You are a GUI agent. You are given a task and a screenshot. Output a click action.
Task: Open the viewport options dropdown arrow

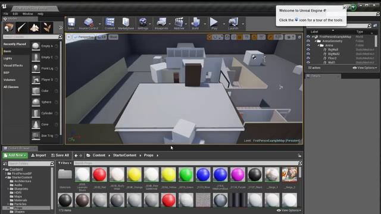[x=69, y=37]
